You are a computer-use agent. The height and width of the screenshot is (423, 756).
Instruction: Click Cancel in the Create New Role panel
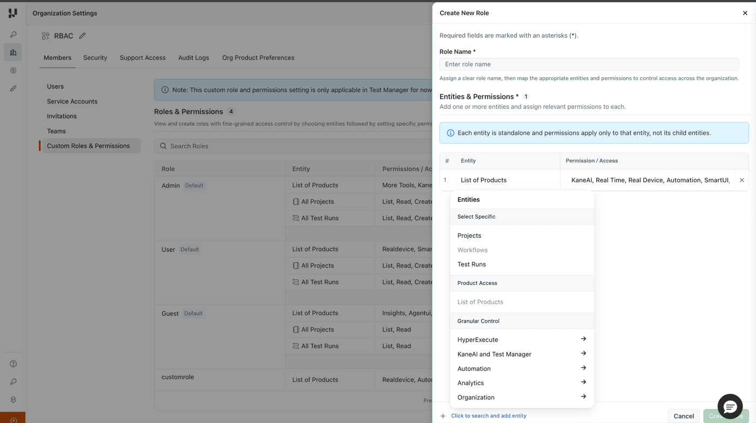pyautogui.click(x=683, y=416)
